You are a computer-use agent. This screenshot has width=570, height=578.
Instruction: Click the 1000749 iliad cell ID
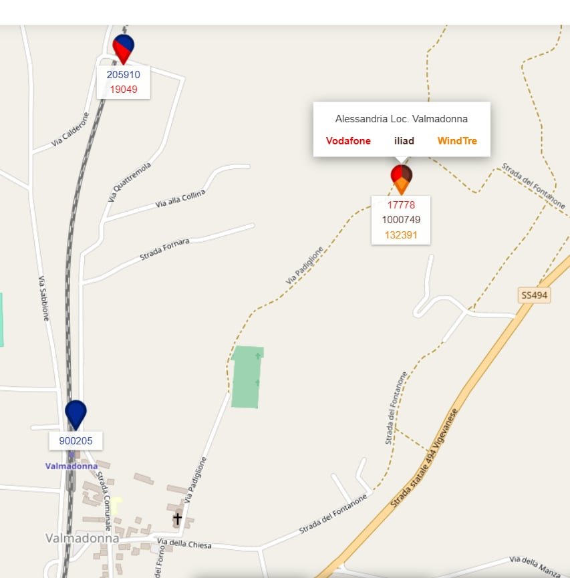[x=401, y=220]
